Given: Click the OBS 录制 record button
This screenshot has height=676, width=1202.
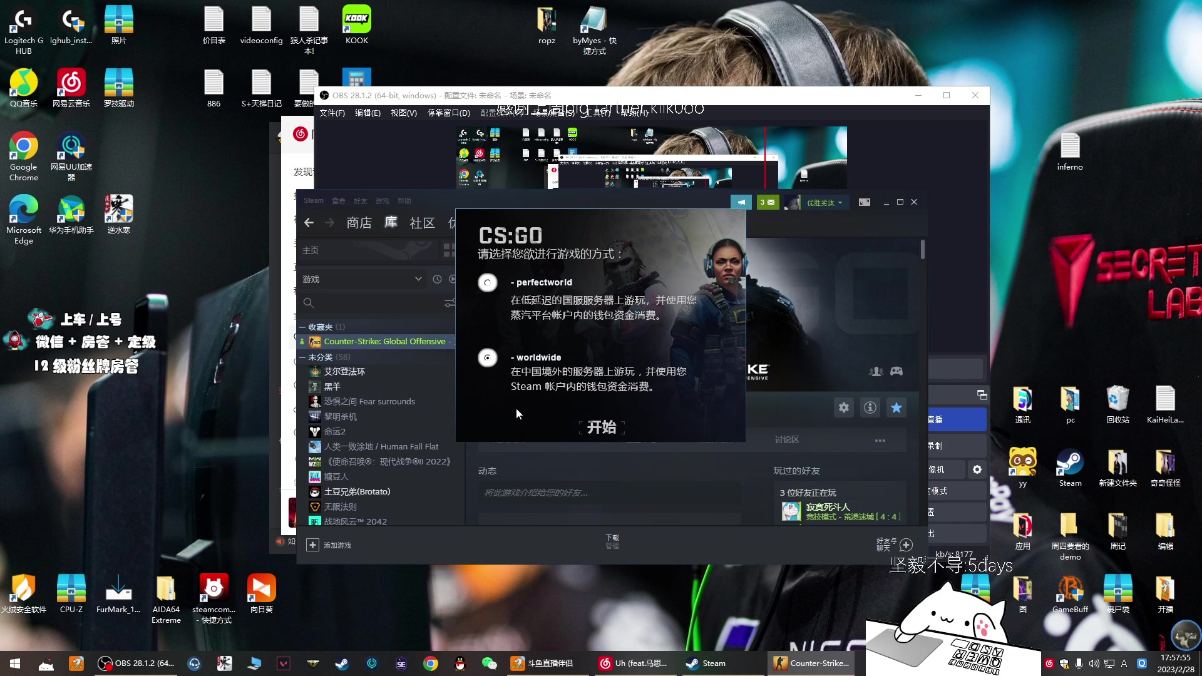Looking at the screenshot, I should 957,446.
